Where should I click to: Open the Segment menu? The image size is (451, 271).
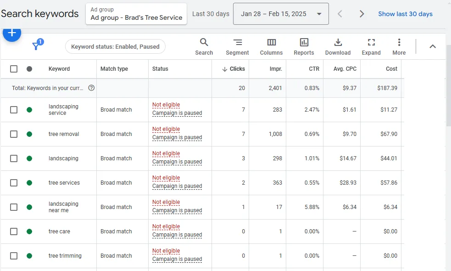pyautogui.click(x=237, y=47)
